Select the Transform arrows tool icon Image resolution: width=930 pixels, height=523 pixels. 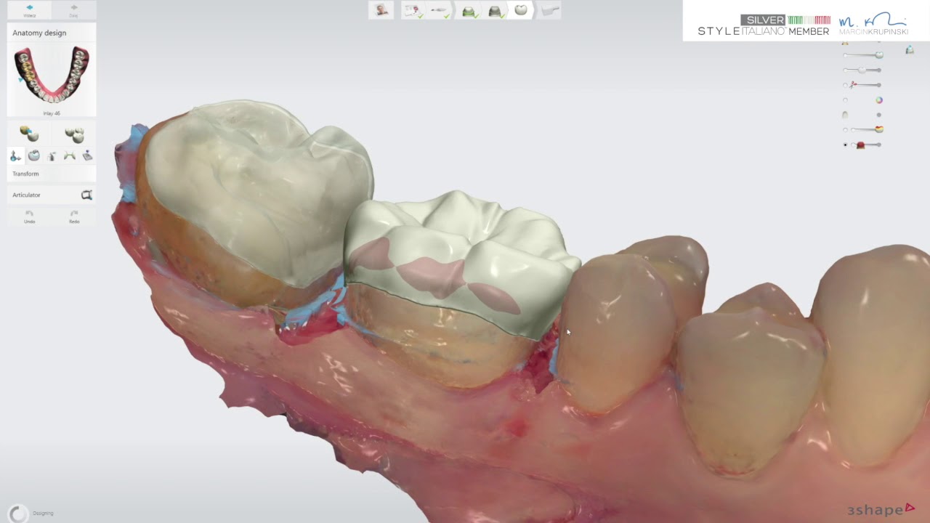tap(15, 155)
